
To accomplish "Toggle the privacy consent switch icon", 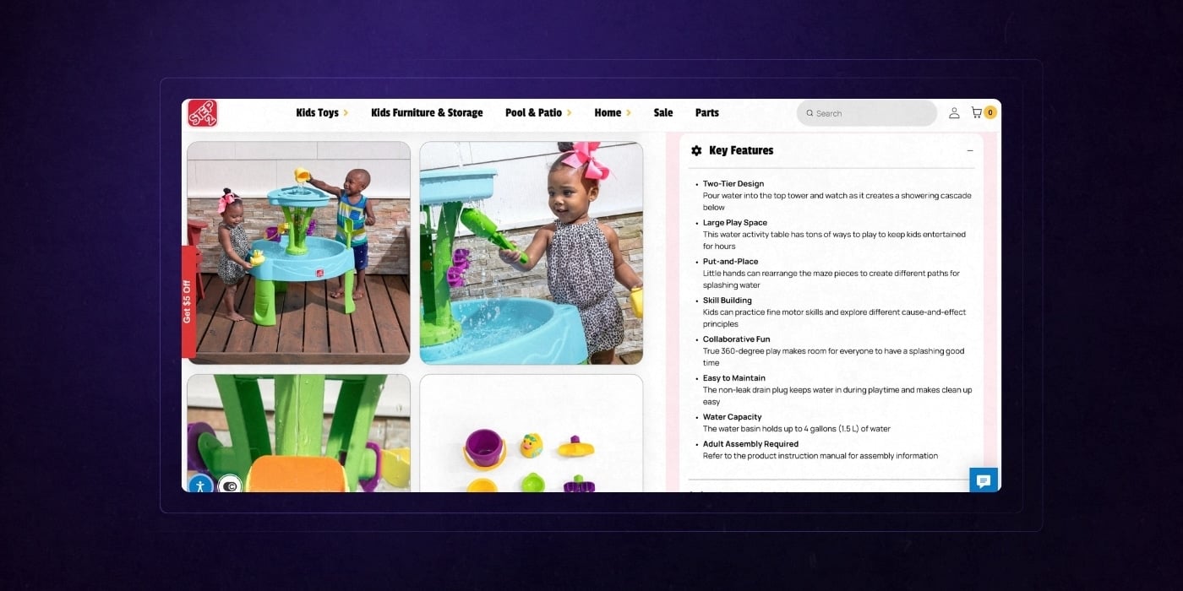I will [x=230, y=485].
